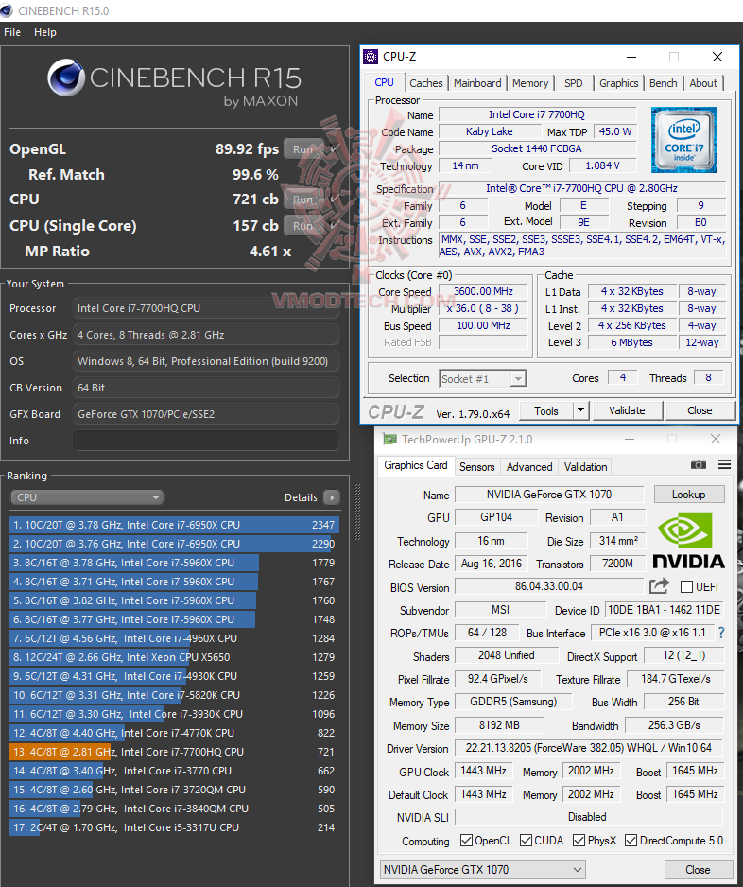The image size is (743, 887).
Task: Switch to the Mainboard tab in CPU-Z
Action: click(x=477, y=83)
